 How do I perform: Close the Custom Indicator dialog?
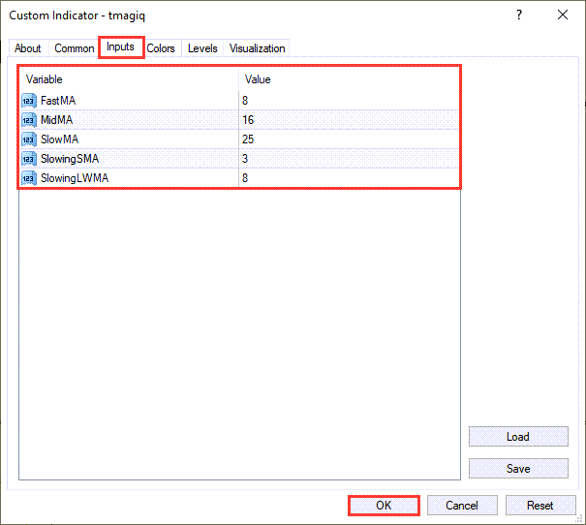tap(563, 15)
